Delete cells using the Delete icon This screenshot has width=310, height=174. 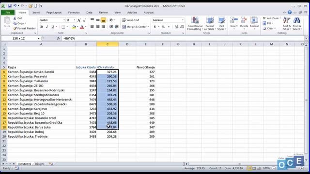244,20
